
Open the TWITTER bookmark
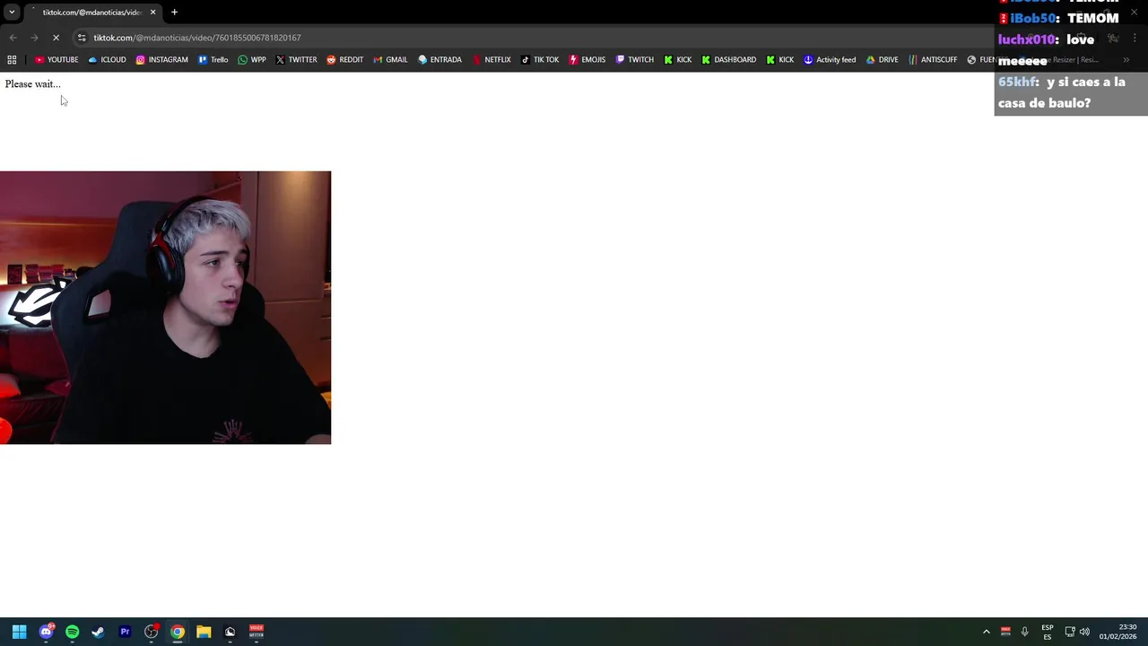click(296, 60)
